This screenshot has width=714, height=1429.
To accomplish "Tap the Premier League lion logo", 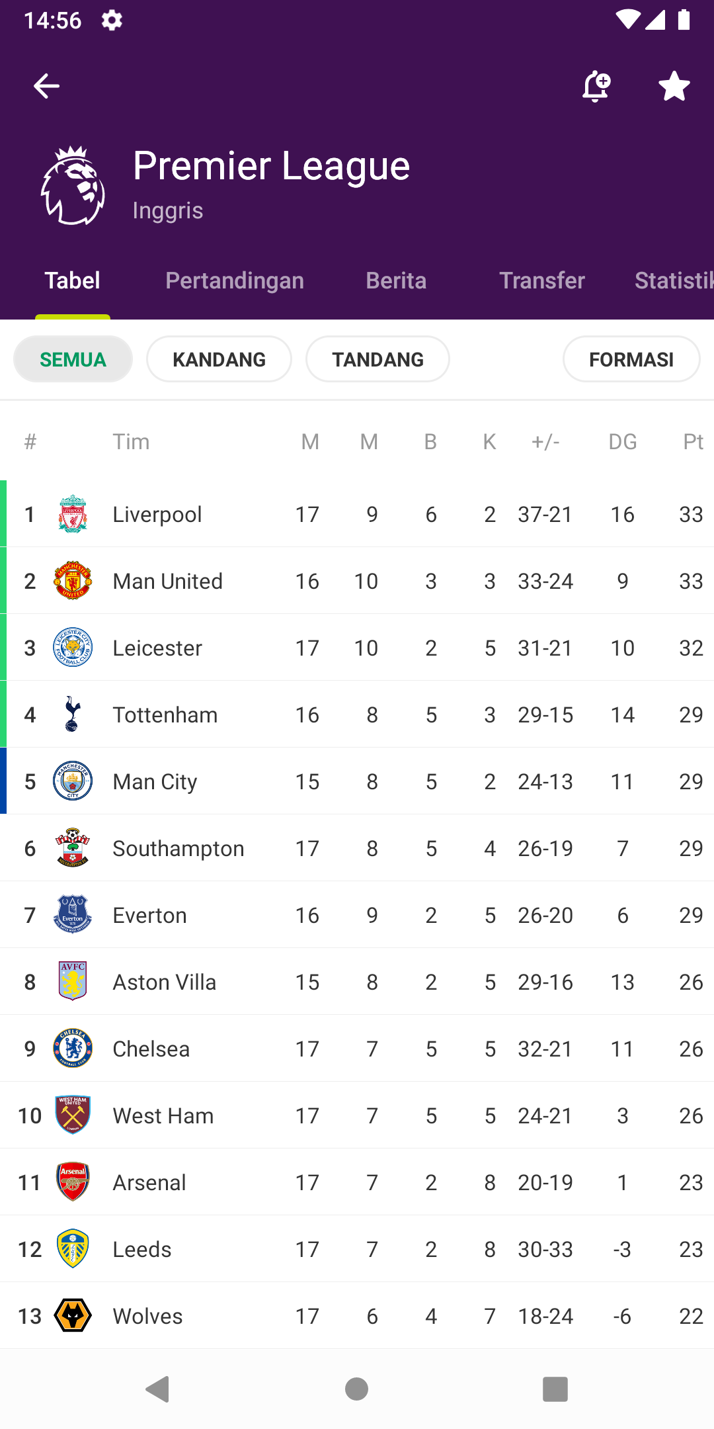I will 73,186.
